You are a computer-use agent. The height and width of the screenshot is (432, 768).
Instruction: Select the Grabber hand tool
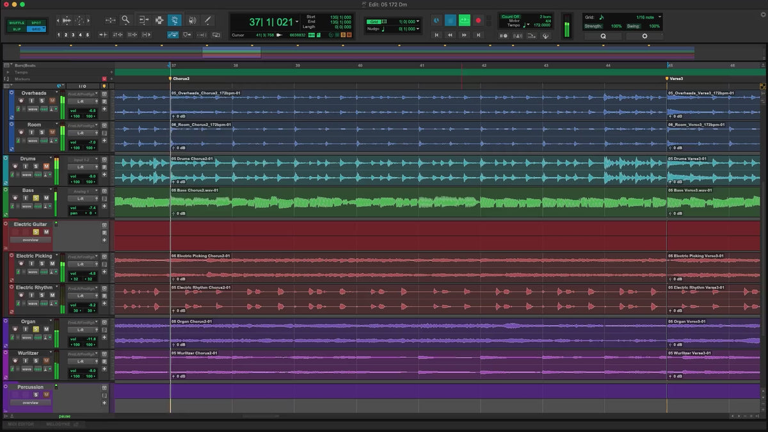[173, 20]
